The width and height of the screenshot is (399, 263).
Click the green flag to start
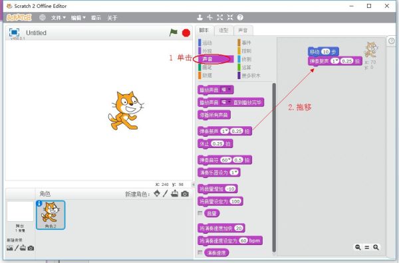(x=174, y=33)
